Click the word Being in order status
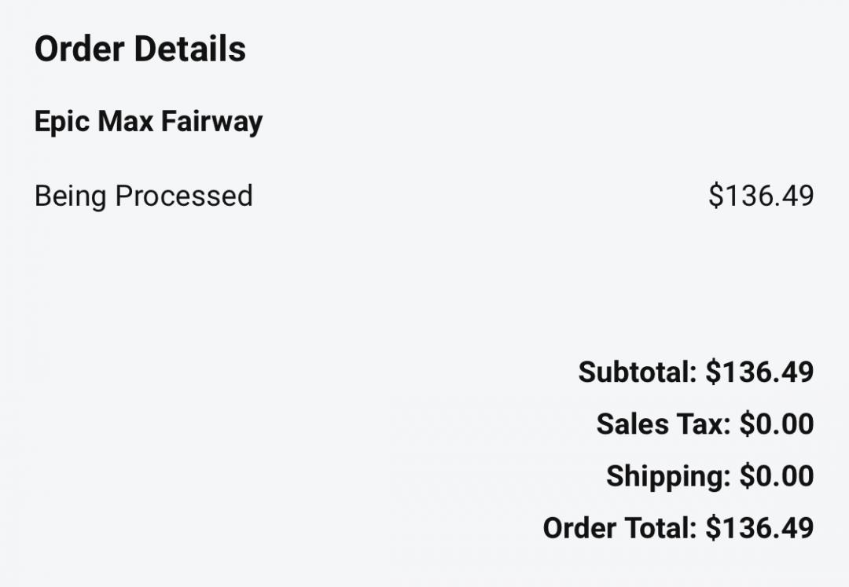Image resolution: width=849 pixels, height=587 pixels. coord(71,196)
